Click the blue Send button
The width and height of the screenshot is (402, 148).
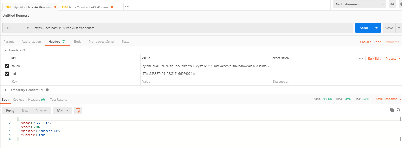pos(364,28)
